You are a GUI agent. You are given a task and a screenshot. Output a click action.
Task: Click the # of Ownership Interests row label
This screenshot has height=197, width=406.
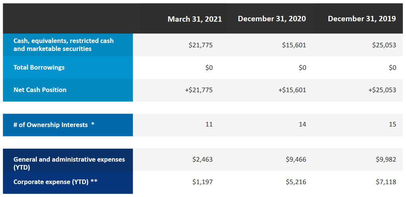pyautogui.click(x=54, y=125)
